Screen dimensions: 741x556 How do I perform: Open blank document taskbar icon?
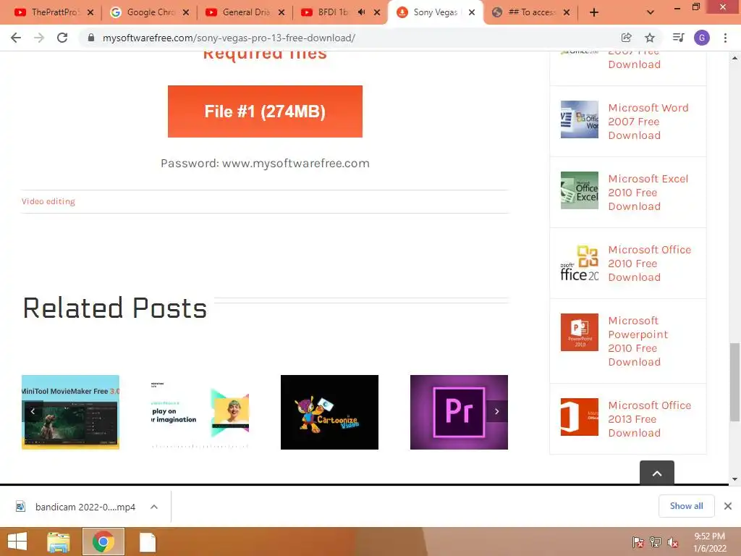click(x=148, y=542)
